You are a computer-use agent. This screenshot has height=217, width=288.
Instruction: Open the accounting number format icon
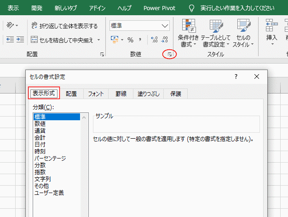(117, 40)
